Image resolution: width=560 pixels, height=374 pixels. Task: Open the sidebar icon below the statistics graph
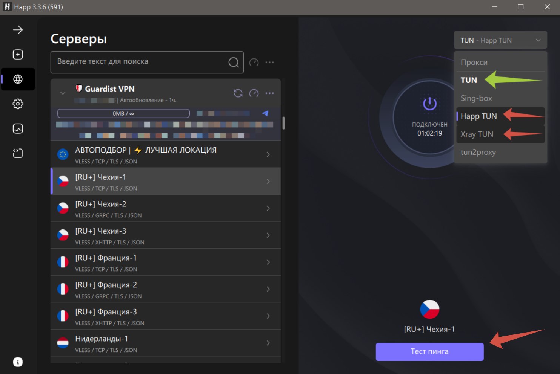pos(18,153)
